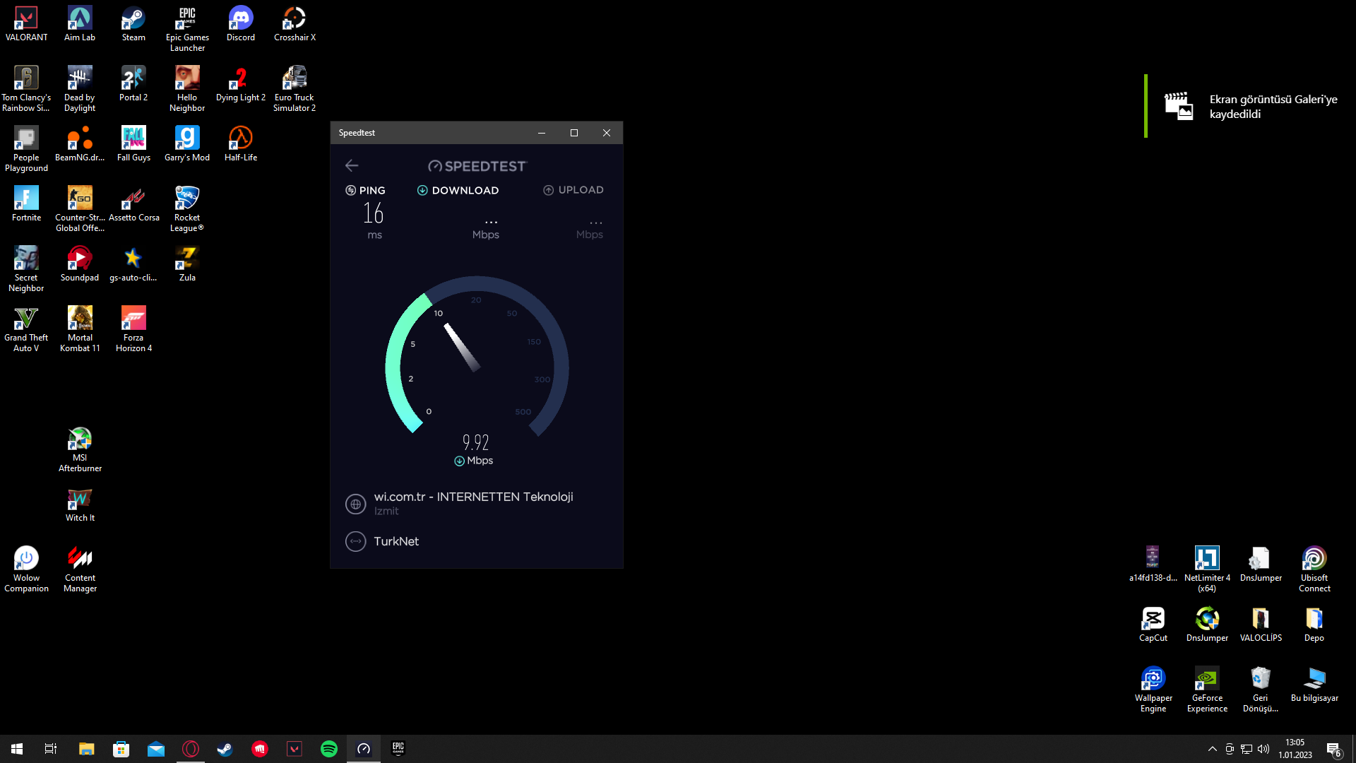1356x763 pixels.
Task: Open the Steam desktop shortcut
Action: tap(133, 23)
